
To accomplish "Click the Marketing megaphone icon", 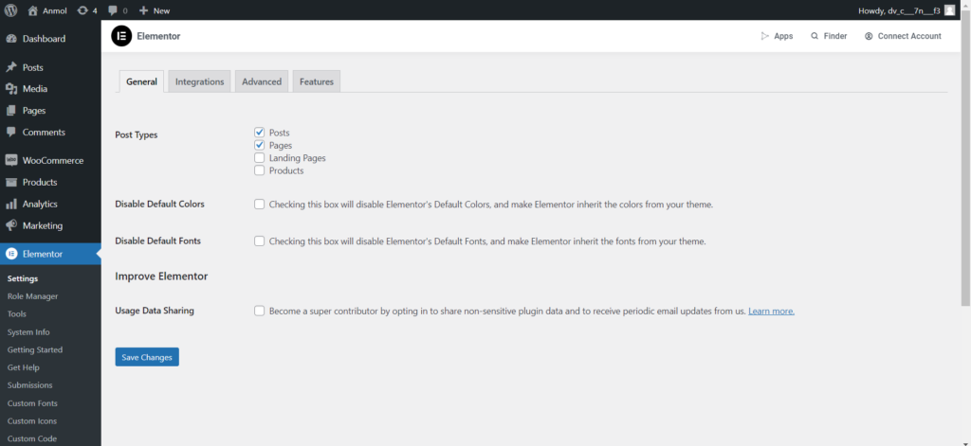I will click(11, 225).
